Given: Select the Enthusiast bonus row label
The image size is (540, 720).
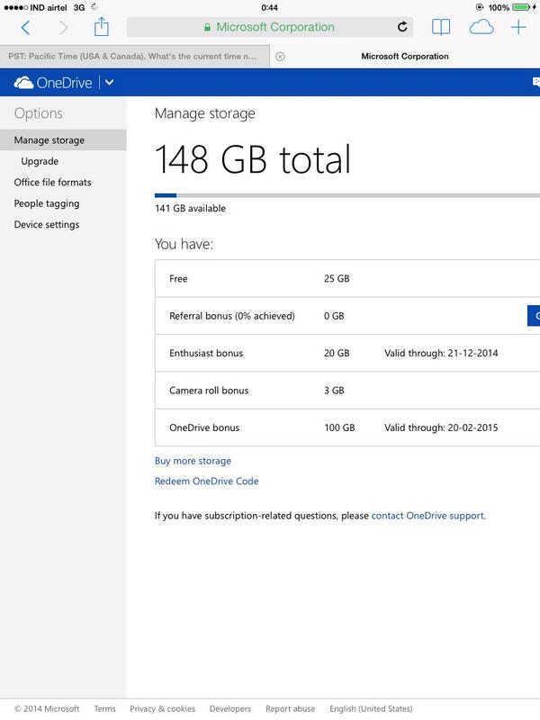Looking at the screenshot, I should pyautogui.click(x=206, y=353).
